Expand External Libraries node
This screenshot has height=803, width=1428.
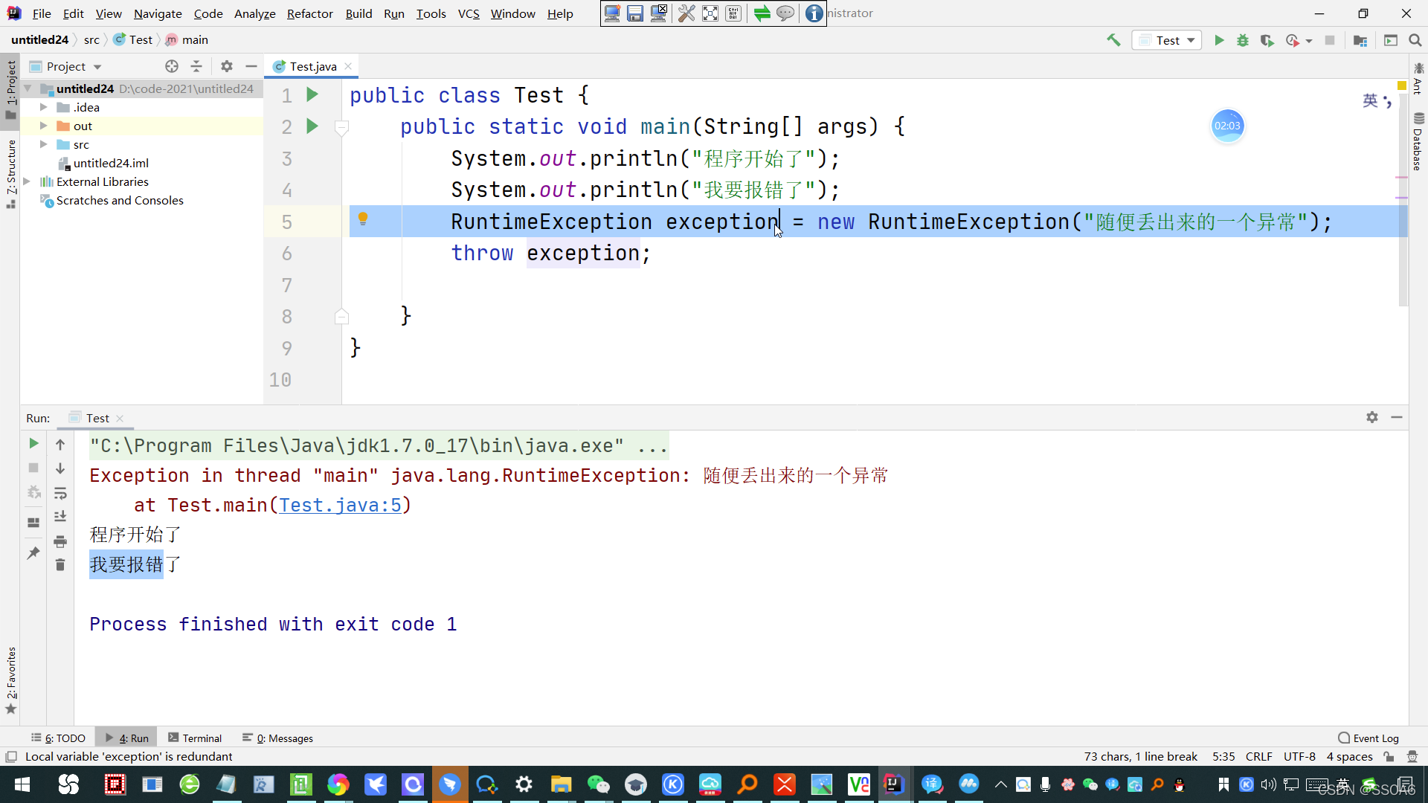[28, 181]
